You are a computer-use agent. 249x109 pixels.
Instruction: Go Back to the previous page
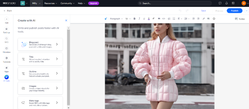coord(8,11)
